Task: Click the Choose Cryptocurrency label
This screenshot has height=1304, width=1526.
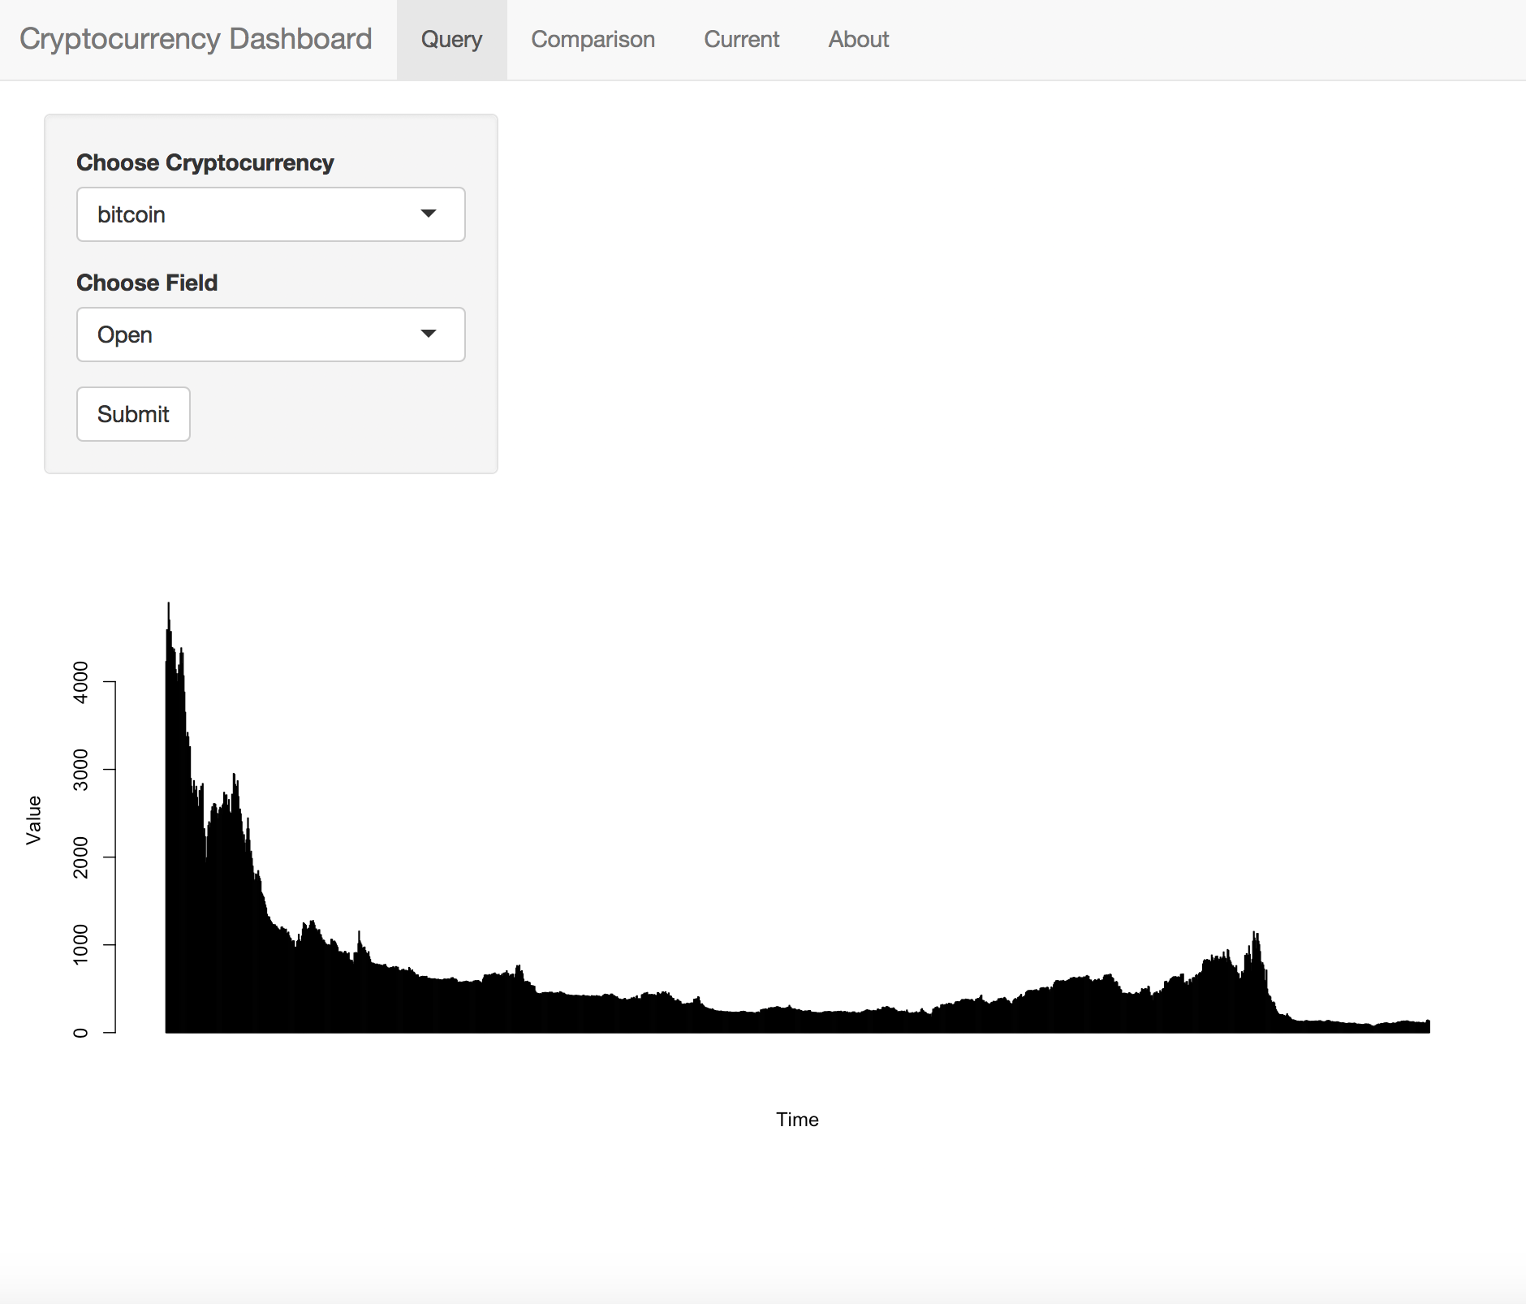Action: click(x=205, y=162)
